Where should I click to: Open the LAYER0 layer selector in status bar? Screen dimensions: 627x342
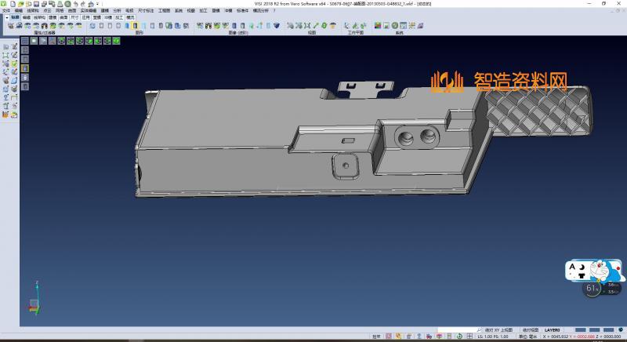coord(553,329)
